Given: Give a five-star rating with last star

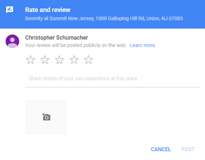Looking at the screenshot, I should (x=88, y=60).
